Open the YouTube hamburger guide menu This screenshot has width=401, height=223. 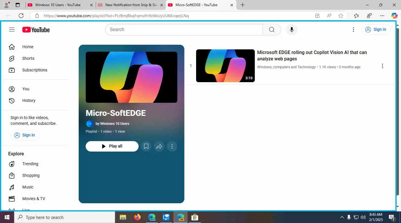click(12, 29)
